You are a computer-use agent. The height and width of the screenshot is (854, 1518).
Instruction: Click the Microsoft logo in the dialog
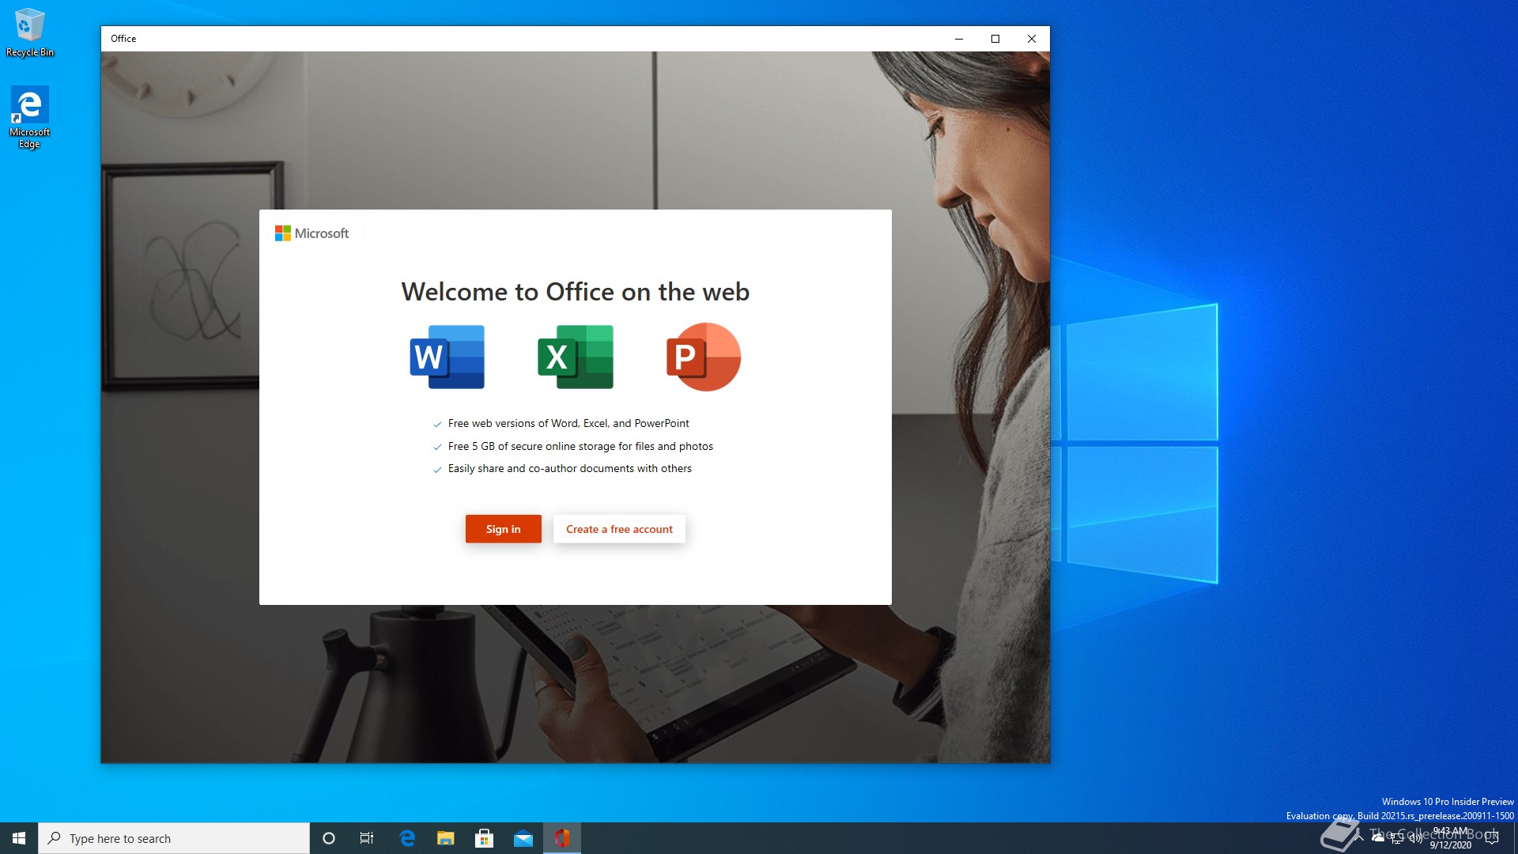click(x=312, y=233)
